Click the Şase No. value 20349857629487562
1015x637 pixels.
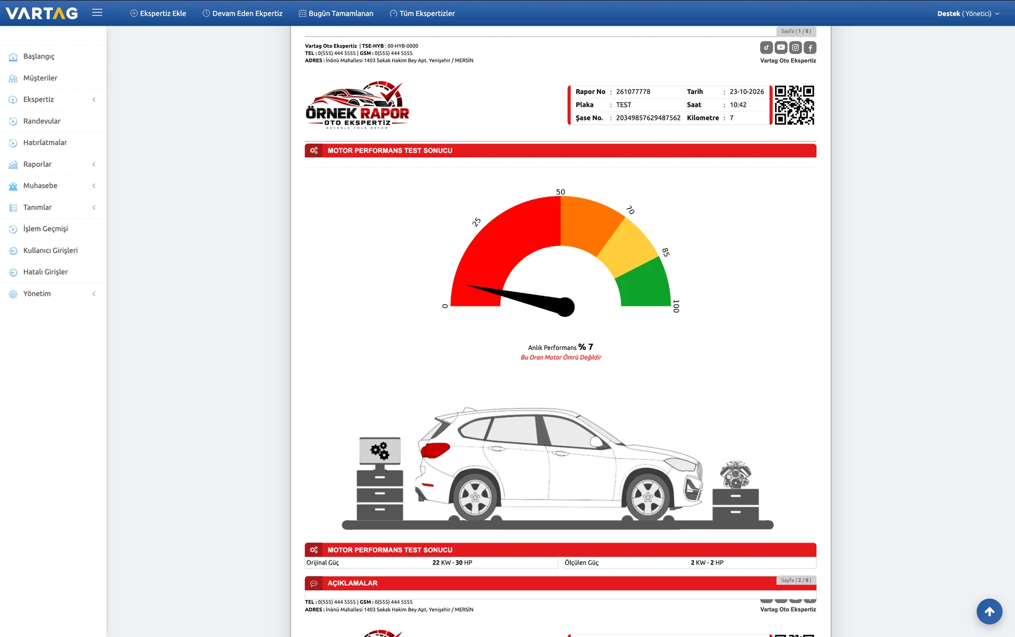tap(648, 118)
